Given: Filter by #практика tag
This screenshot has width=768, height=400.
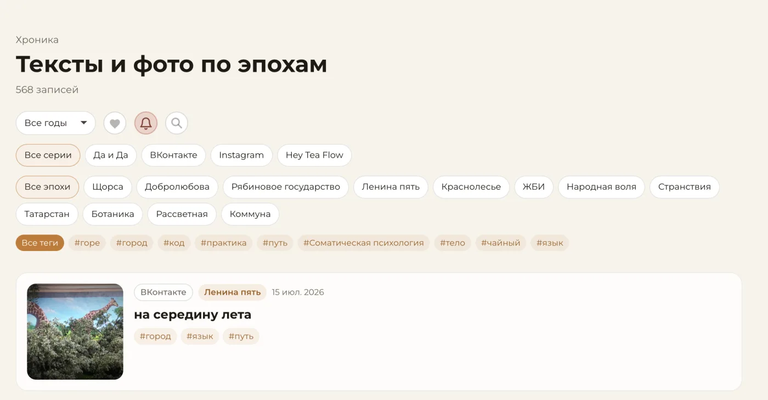Looking at the screenshot, I should point(224,243).
